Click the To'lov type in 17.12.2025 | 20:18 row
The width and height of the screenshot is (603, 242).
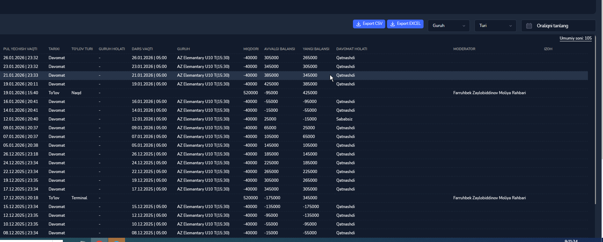[54, 198]
